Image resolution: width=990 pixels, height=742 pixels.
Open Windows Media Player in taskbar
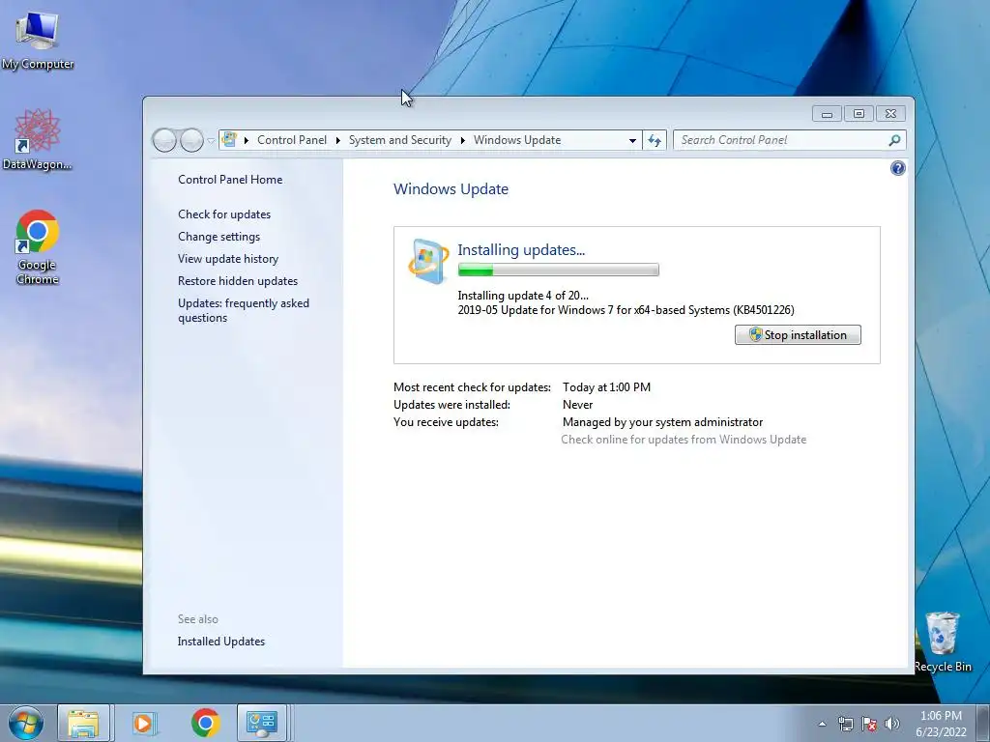(144, 723)
